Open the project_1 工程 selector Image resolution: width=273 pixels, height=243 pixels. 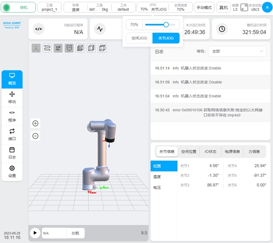pyautogui.click(x=49, y=7)
